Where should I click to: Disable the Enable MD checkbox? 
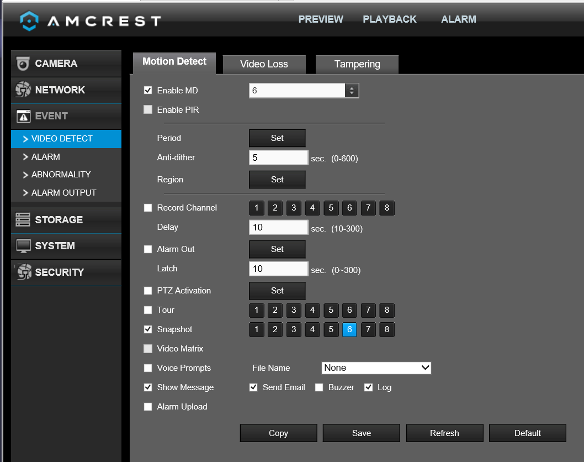(148, 90)
